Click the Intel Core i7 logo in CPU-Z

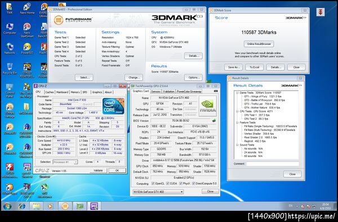click(113, 106)
